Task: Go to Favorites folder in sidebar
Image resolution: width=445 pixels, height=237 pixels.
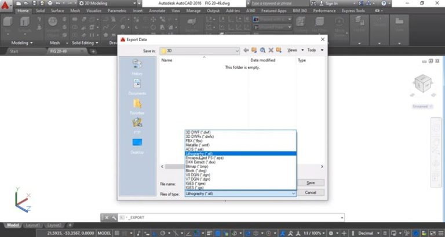Action: tap(137, 105)
